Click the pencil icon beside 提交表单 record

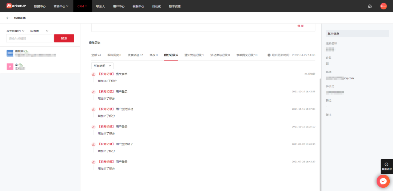(94, 74)
